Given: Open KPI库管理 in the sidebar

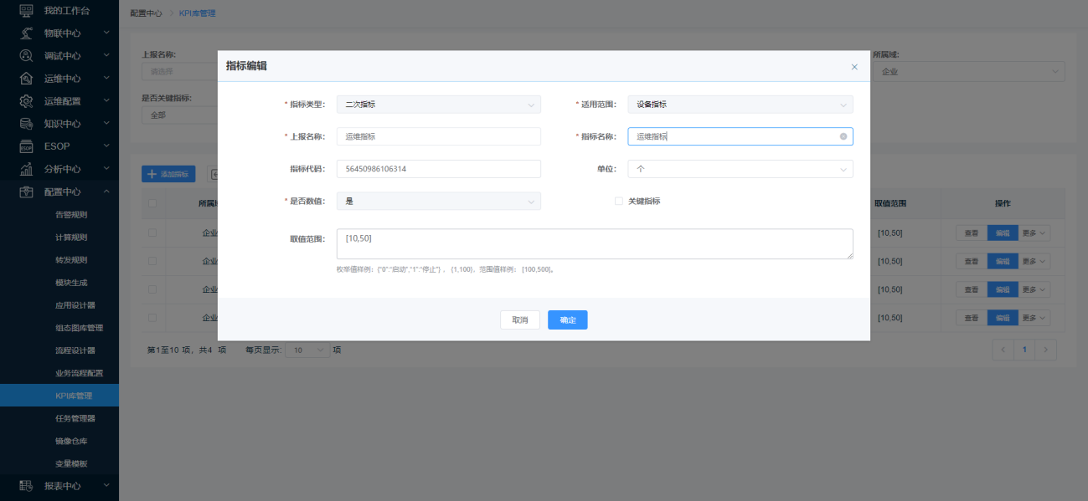Looking at the screenshot, I should pyautogui.click(x=74, y=396).
